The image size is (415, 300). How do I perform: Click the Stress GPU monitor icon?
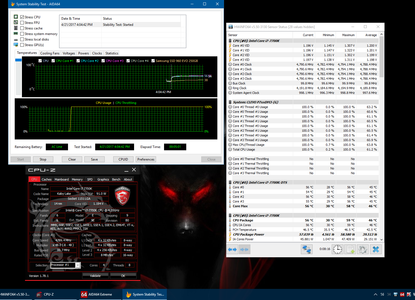16,45
